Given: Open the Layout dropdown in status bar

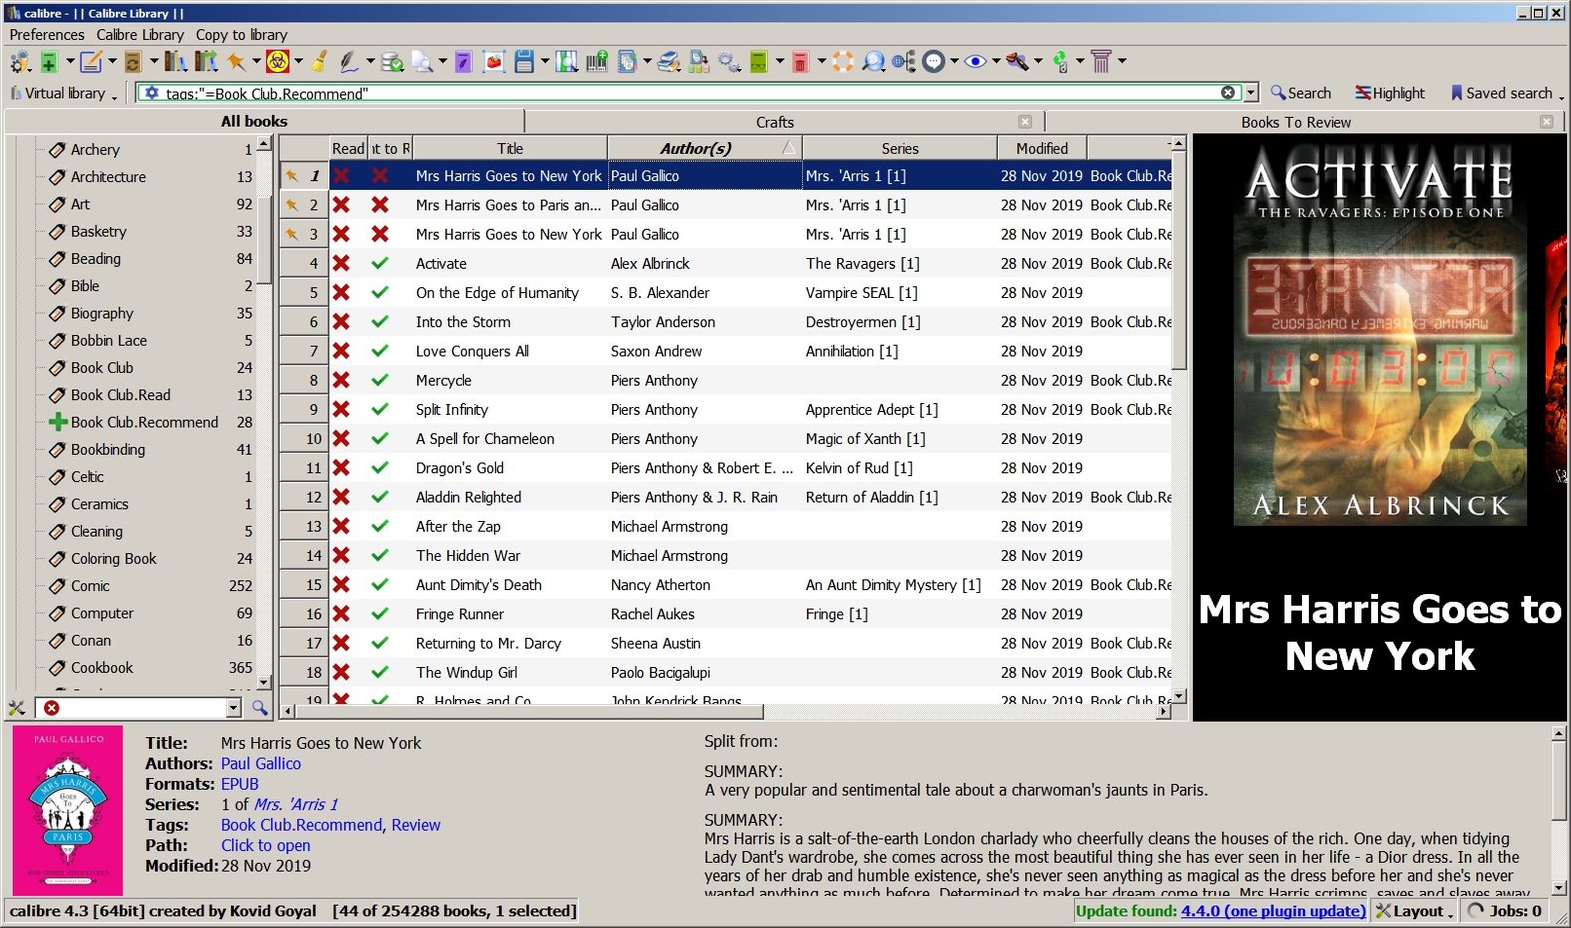Looking at the screenshot, I should pyautogui.click(x=1415, y=911).
